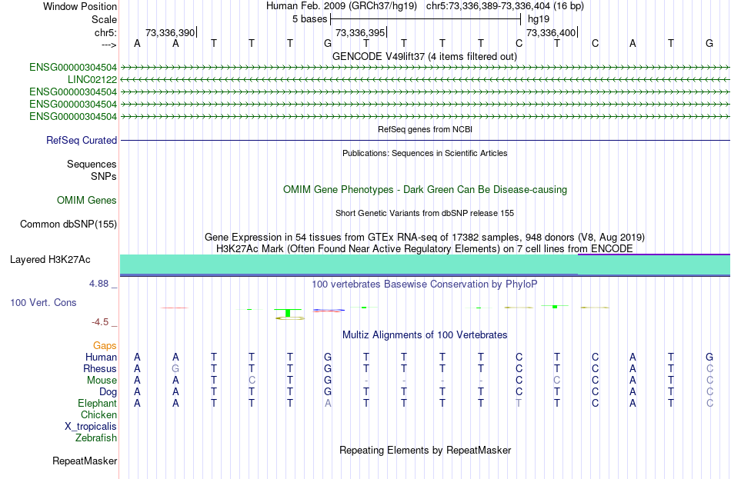Select the Scale track label
The image size is (731, 479).
click(104, 19)
